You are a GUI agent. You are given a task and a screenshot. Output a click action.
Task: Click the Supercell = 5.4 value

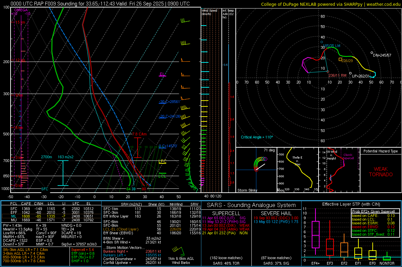tap(82, 250)
